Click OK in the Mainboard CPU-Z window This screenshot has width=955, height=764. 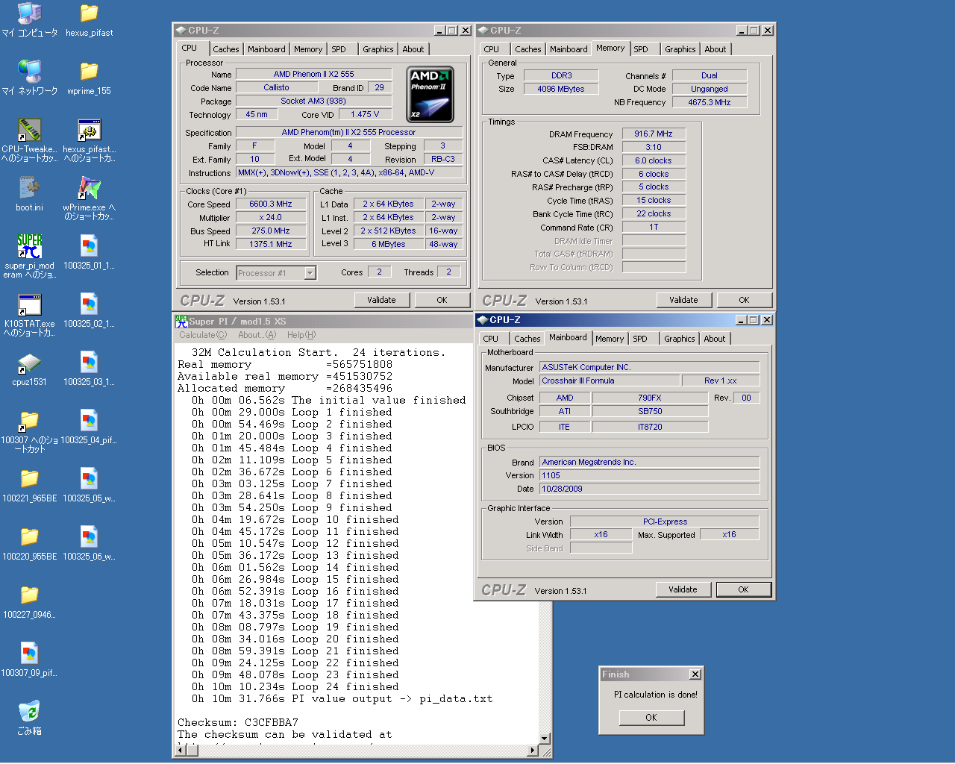pyautogui.click(x=743, y=589)
